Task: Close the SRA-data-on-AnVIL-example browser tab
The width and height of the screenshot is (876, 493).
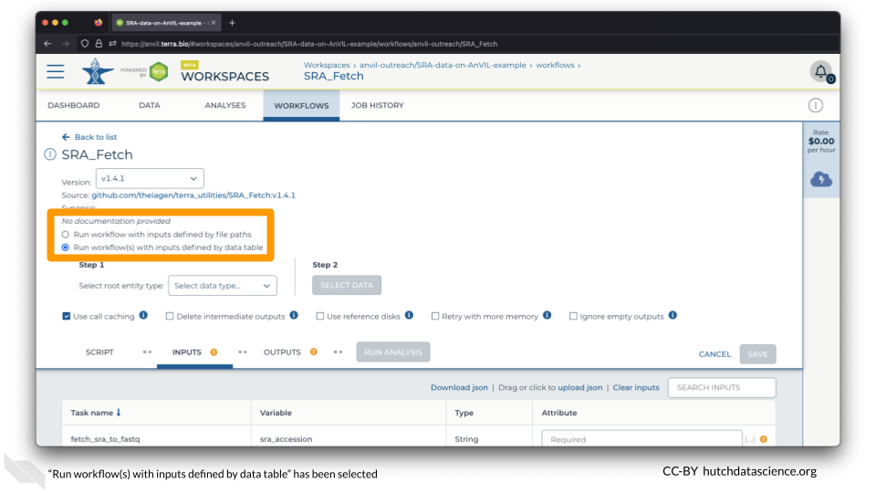Action: (x=214, y=23)
